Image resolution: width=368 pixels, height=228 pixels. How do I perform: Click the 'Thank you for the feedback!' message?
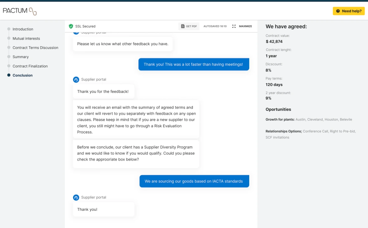pos(103,92)
